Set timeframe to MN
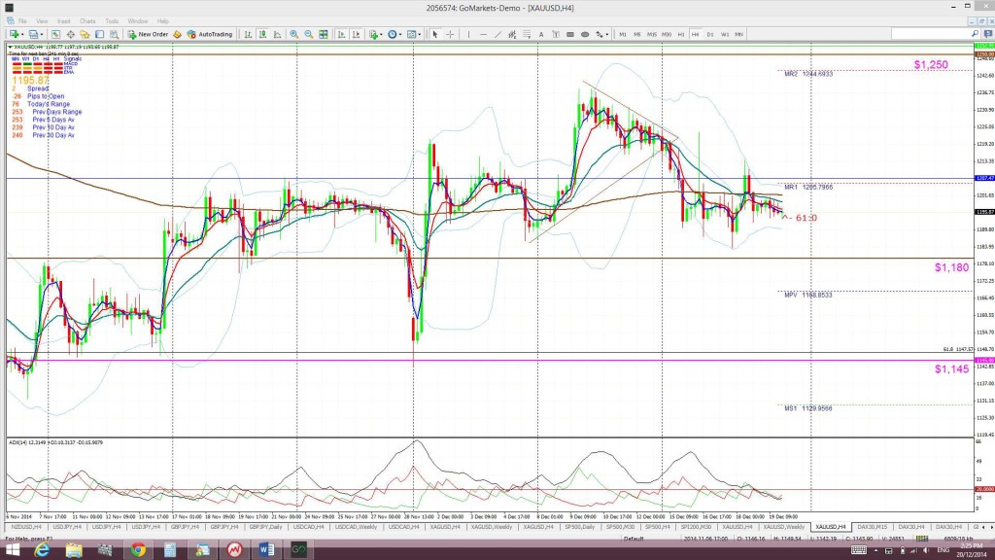Screen dimensions: 995x560 [x=739, y=34]
